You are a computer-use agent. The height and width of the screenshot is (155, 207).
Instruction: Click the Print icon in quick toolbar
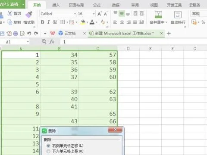(16, 34)
